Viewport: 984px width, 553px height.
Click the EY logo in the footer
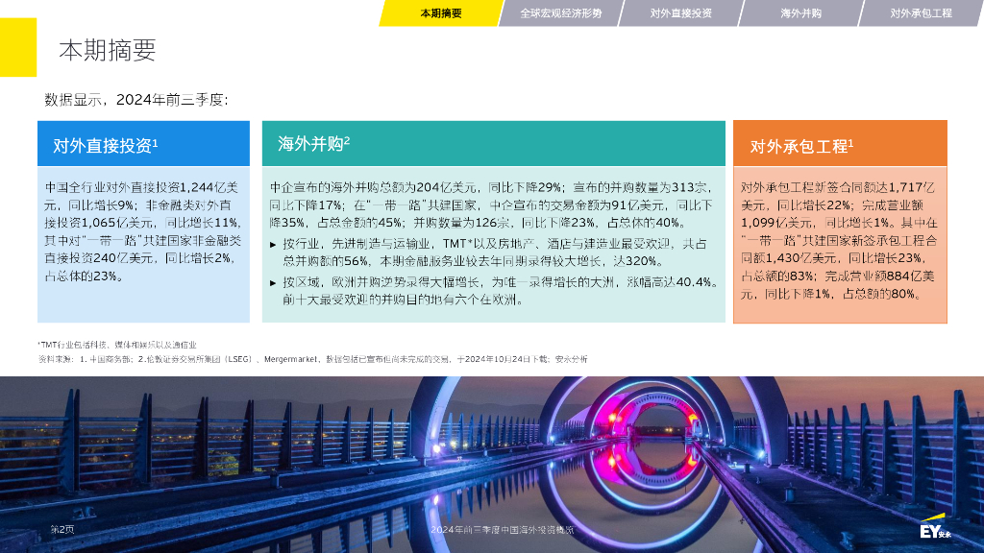point(934,531)
